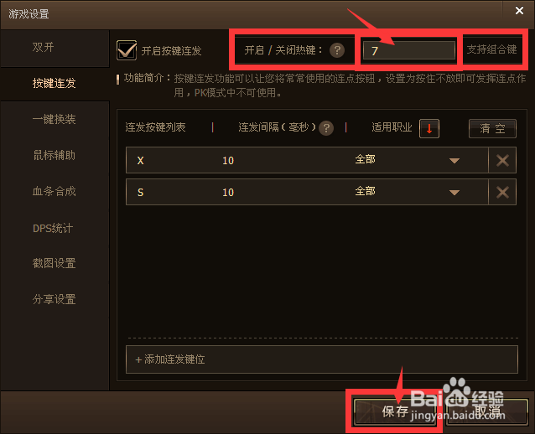
Task: Click the help icon next to 连发间隔(毫秒)
Action: [x=326, y=128]
